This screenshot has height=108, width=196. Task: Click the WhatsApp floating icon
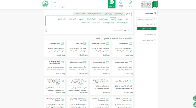click(x=195, y=98)
